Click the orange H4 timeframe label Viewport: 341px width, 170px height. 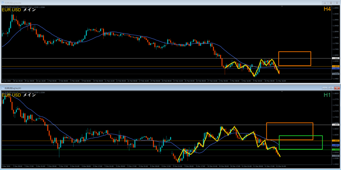(327, 10)
